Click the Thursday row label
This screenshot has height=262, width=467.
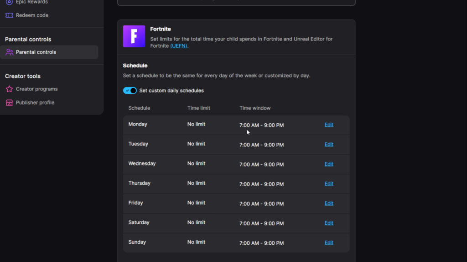point(140,183)
